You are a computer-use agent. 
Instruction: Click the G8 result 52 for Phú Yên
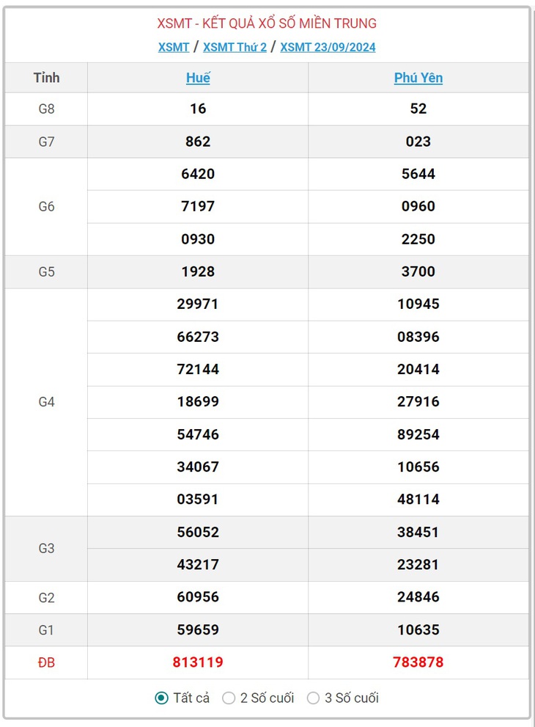click(x=418, y=109)
